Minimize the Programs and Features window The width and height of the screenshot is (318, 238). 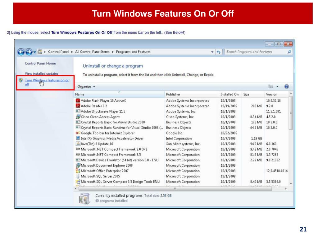pos(269,44)
